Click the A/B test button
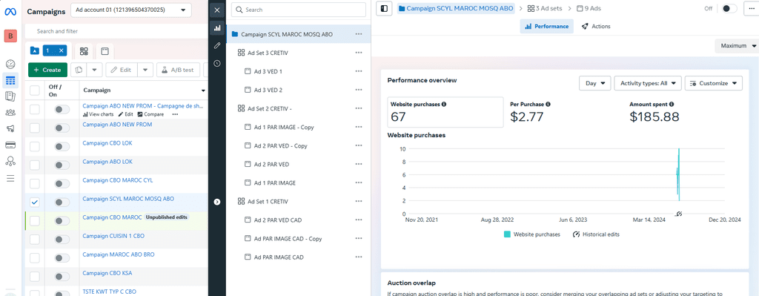Screen dimensions: 759x296 [x=178, y=70]
